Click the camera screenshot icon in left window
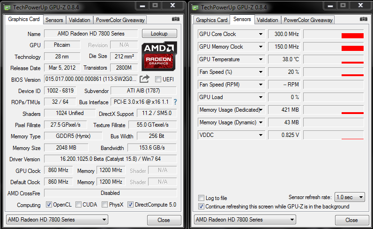373x229 pixels. coord(176,20)
